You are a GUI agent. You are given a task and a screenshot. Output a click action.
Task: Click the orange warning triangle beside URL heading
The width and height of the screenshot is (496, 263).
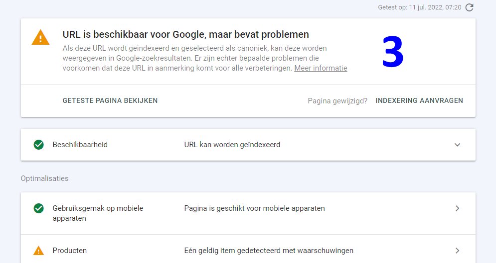tap(40, 37)
